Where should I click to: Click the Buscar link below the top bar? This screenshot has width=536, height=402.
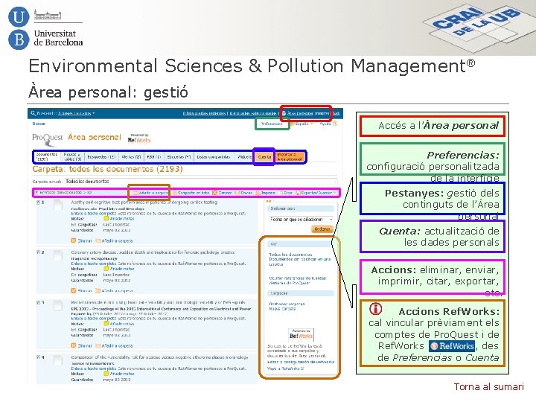point(39,124)
